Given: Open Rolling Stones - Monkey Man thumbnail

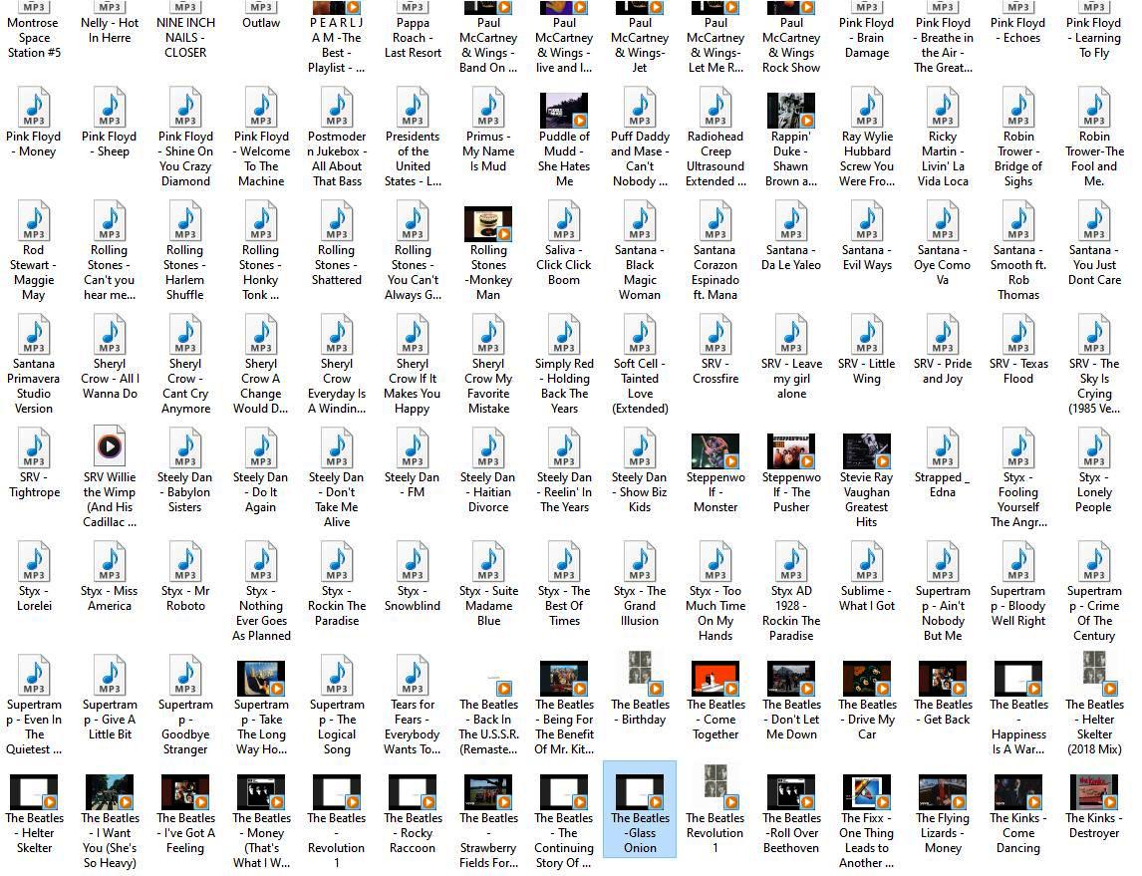Looking at the screenshot, I should click(488, 223).
